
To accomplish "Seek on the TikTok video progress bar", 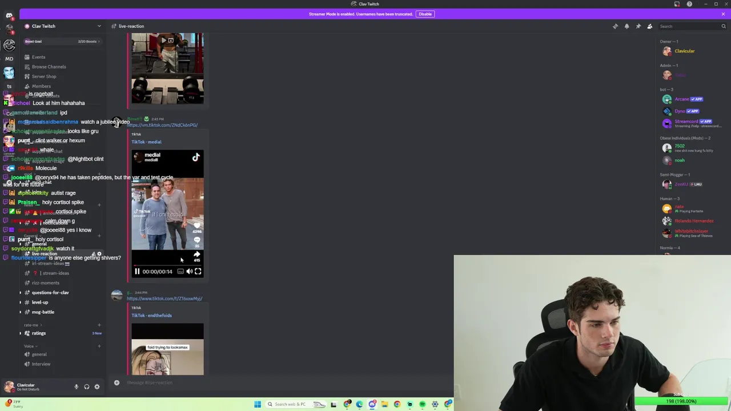I will [167, 265].
